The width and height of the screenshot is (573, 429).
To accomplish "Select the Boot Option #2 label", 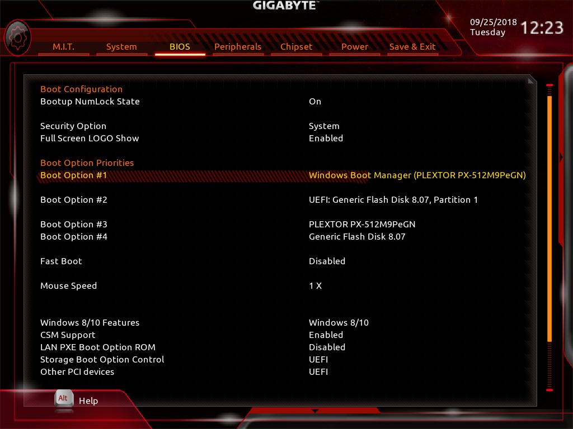I will click(74, 199).
